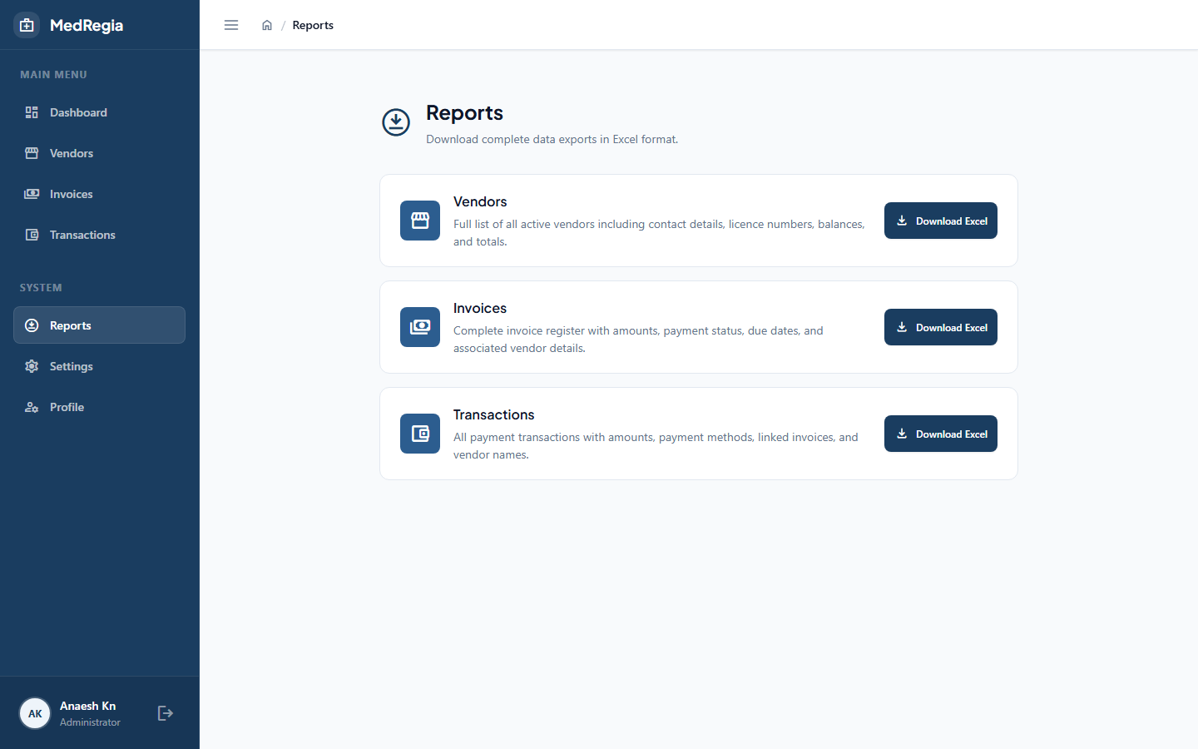Click the Settings gear icon in sidebar
This screenshot has width=1198, height=749.
(x=32, y=366)
